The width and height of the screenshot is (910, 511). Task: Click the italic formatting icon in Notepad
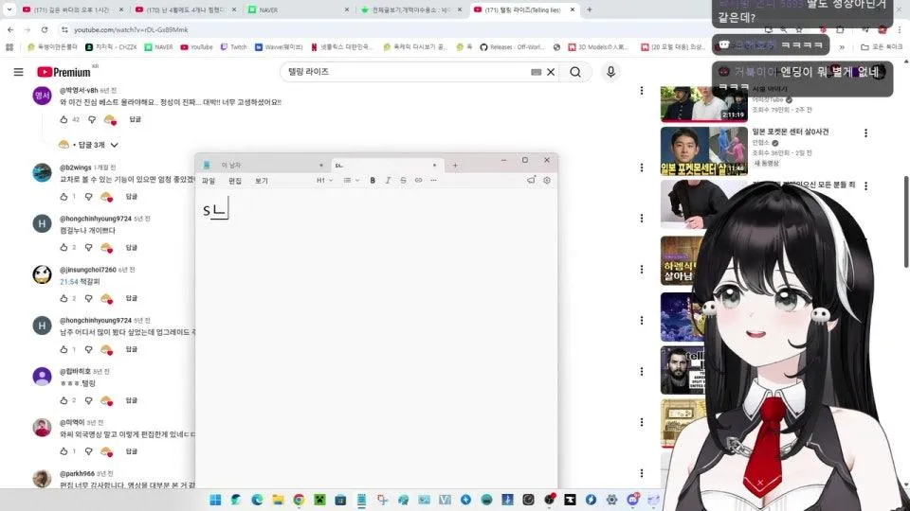(x=388, y=180)
